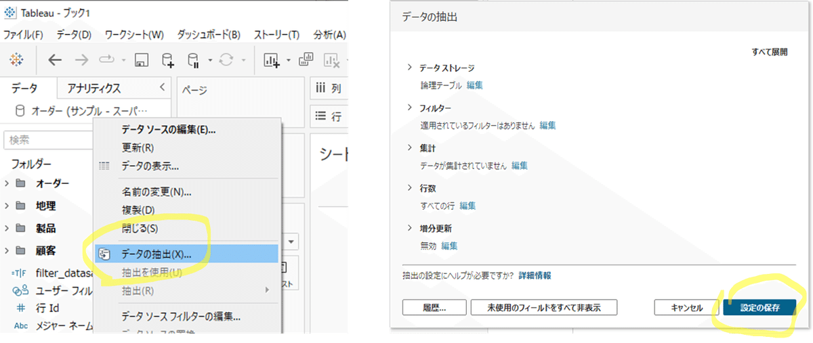Open the dropdown arrow next to New Worksheet icon

(289, 61)
